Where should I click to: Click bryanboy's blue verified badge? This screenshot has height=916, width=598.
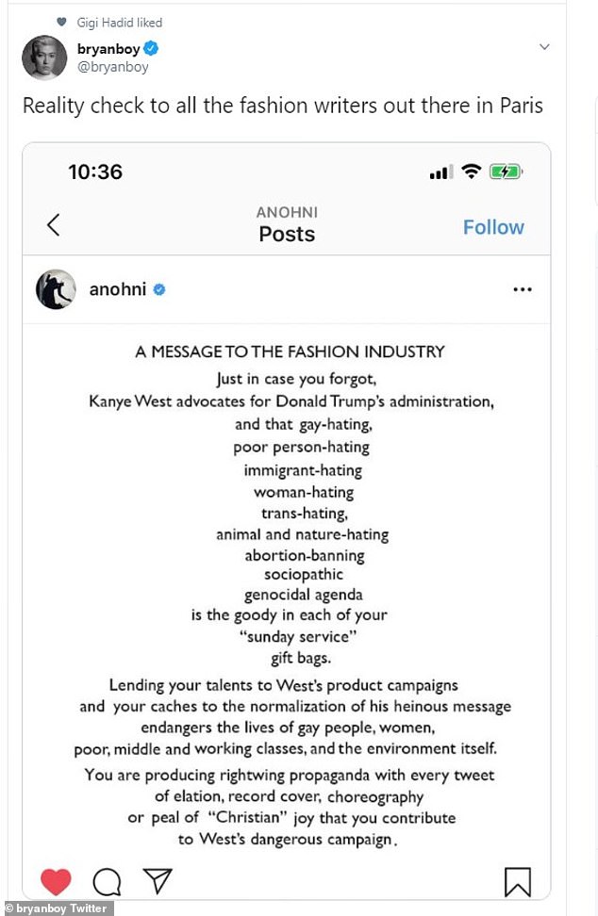[x=151, y=49]
